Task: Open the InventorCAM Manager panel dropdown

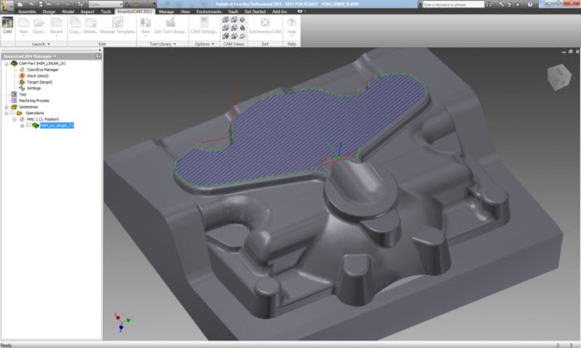Action: coord(54,56)
